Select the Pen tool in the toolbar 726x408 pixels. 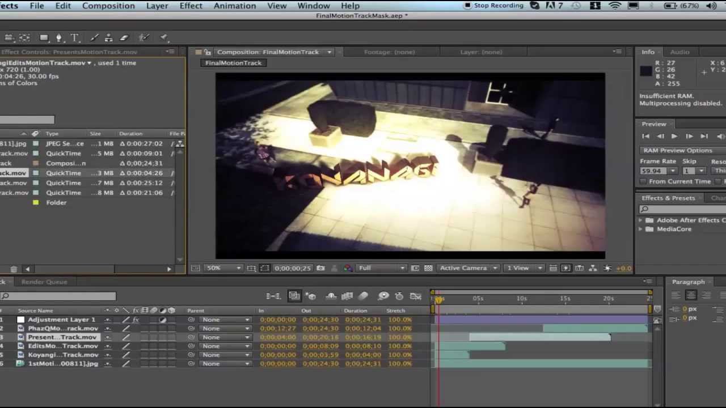58,38
